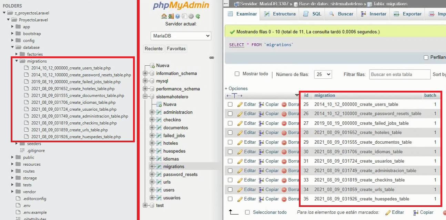
Task: Open the Servidor actual MariaDB dropdown
Action: tap(181, 36)
